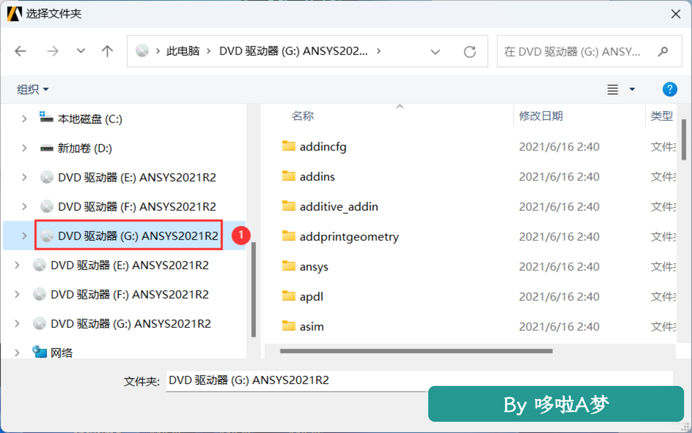Screen dimensions: 692x433
Task: Click the view layout list icon
Action: tap(613, 89)
